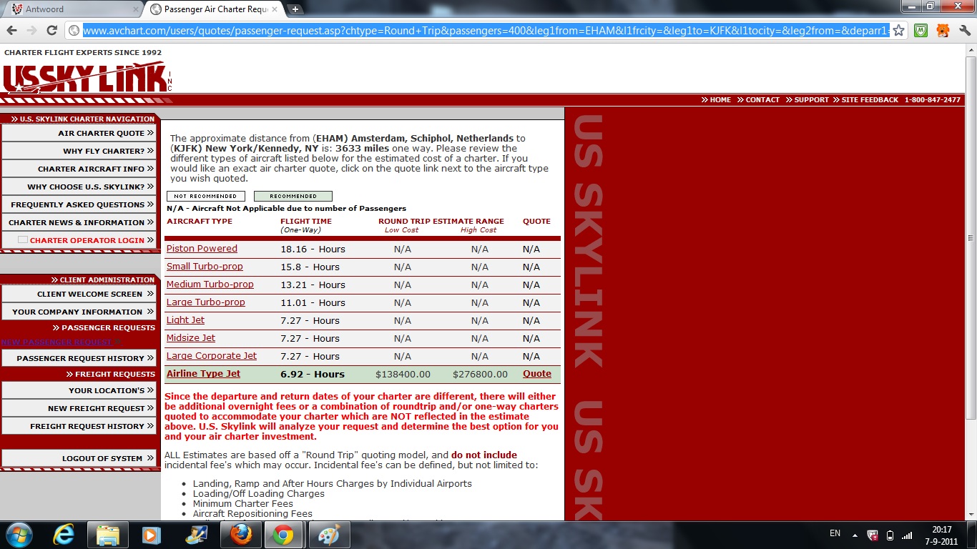
Task: Click Why Choose U.S. Skylink? button
Action: click(79, 187)
